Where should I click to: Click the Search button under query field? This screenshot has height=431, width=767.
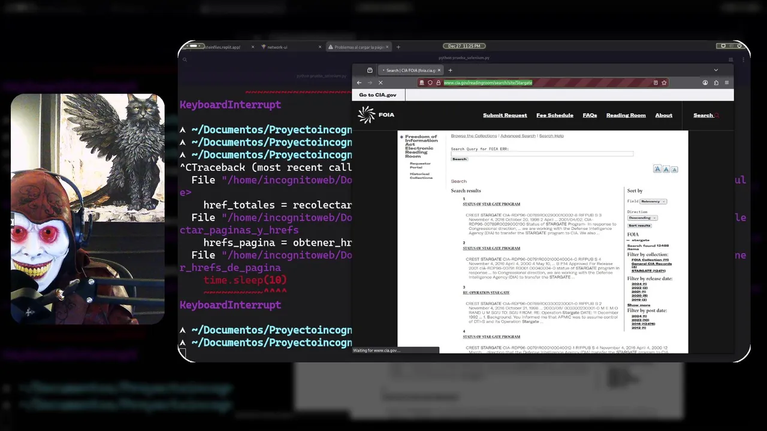click(x=459, y=159)
